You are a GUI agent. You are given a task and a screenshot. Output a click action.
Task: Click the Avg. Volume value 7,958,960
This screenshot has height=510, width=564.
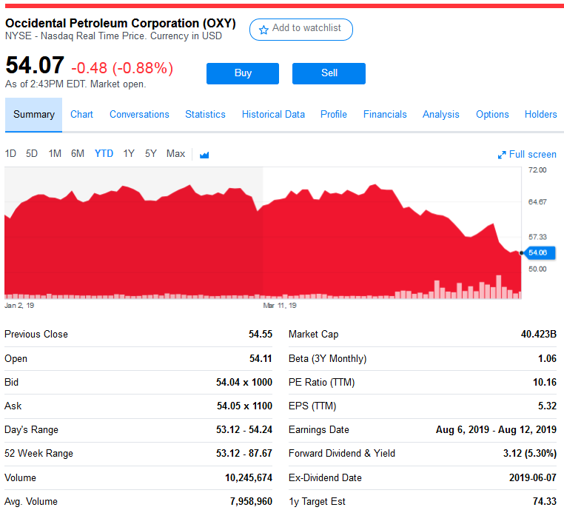point(251,502)
